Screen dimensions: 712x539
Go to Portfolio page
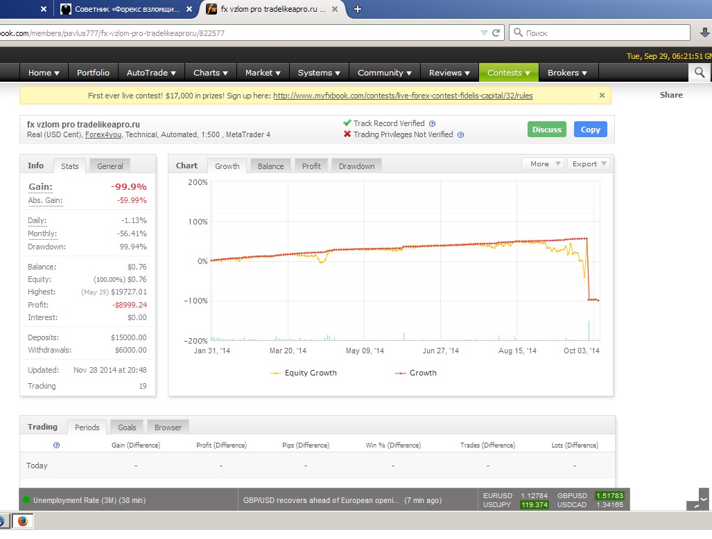93,73
